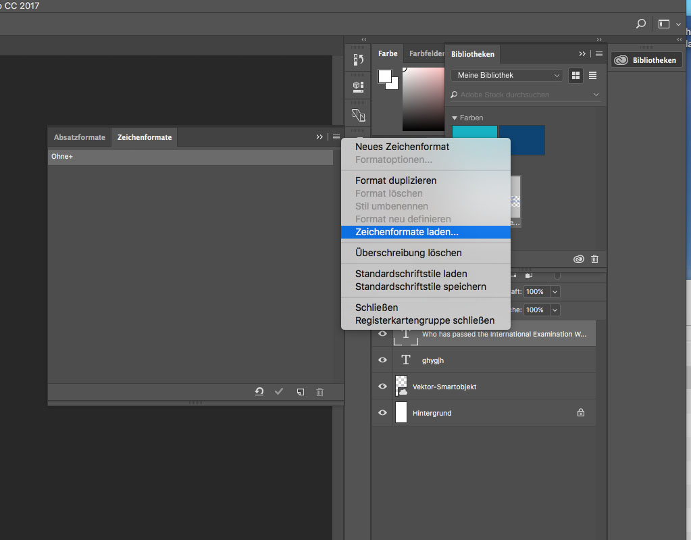The image size is (691, 540).
Task: Choose Zeichenformate laden... from menu
Action: pos(407,232)
